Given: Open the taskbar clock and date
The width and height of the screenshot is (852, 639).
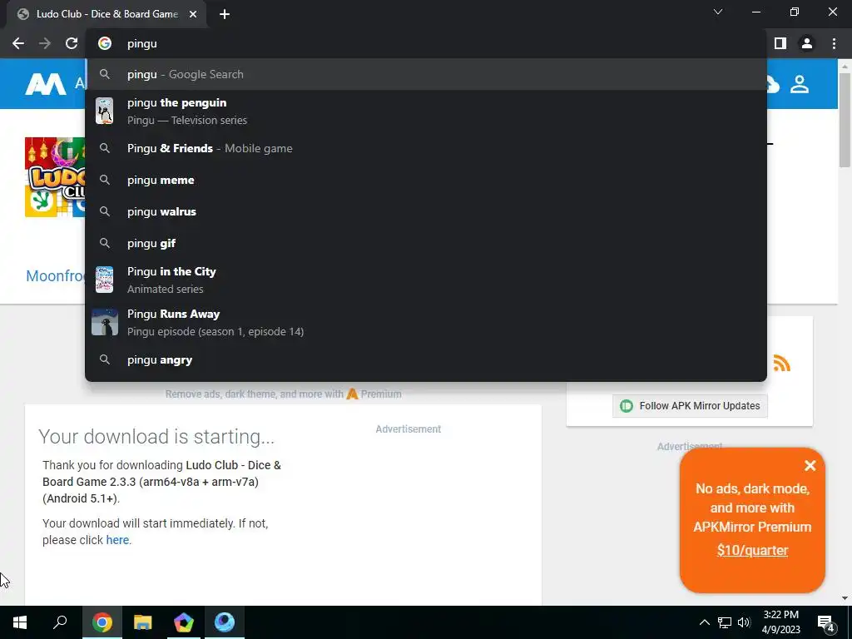Looking at the screenshot, I should click(x=780, y=622).
